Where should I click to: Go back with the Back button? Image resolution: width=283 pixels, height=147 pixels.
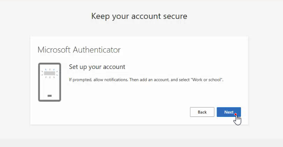pos(202,112)
